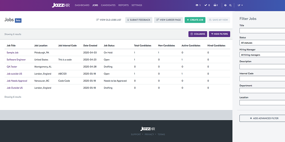Image resolution: width=285 pixels, height=142 pixels.
Task: Open the Job Needs Approval link
Action: click(x=17, y=81)
